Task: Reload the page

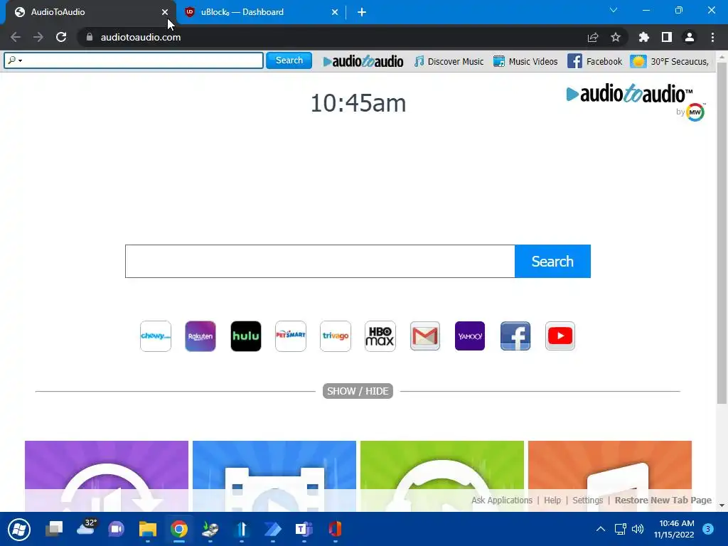Action: tap(61, 37)
